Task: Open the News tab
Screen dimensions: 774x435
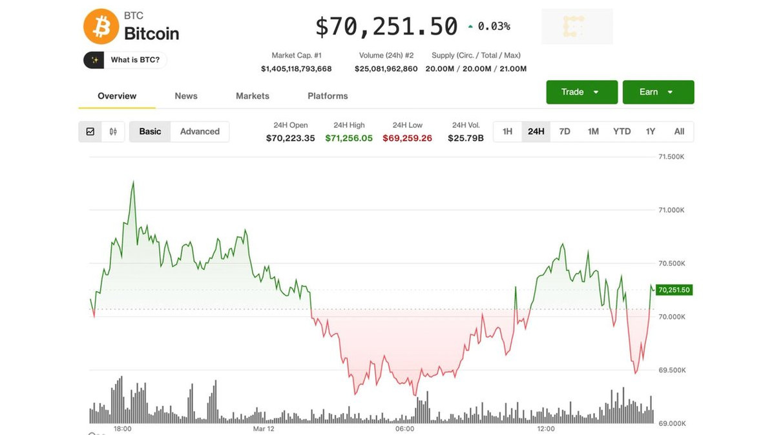Action: tap(186, 96)
